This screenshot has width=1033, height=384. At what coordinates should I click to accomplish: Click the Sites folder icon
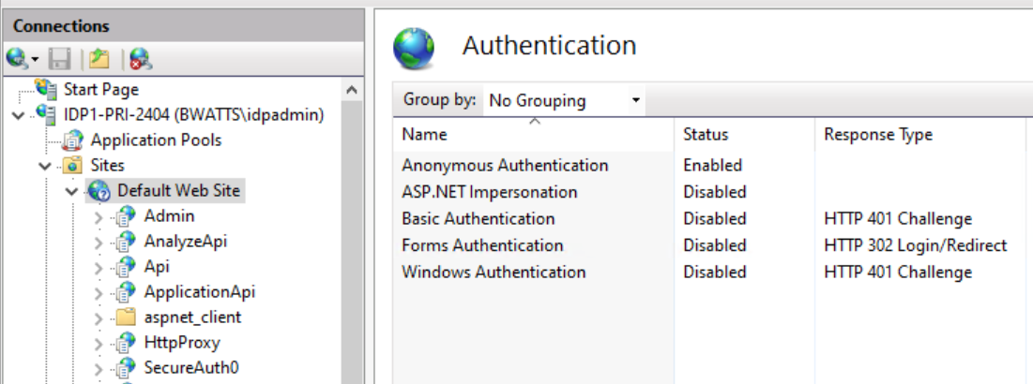[x=72, y=165]
